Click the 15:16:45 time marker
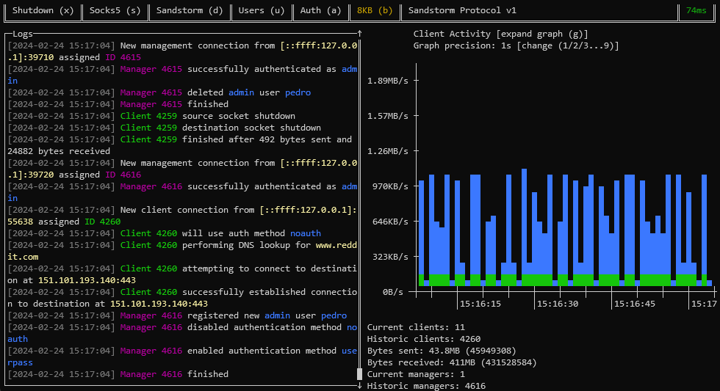Image resolution: width=720 pixels, height=391 pixels. coord(635,304)
